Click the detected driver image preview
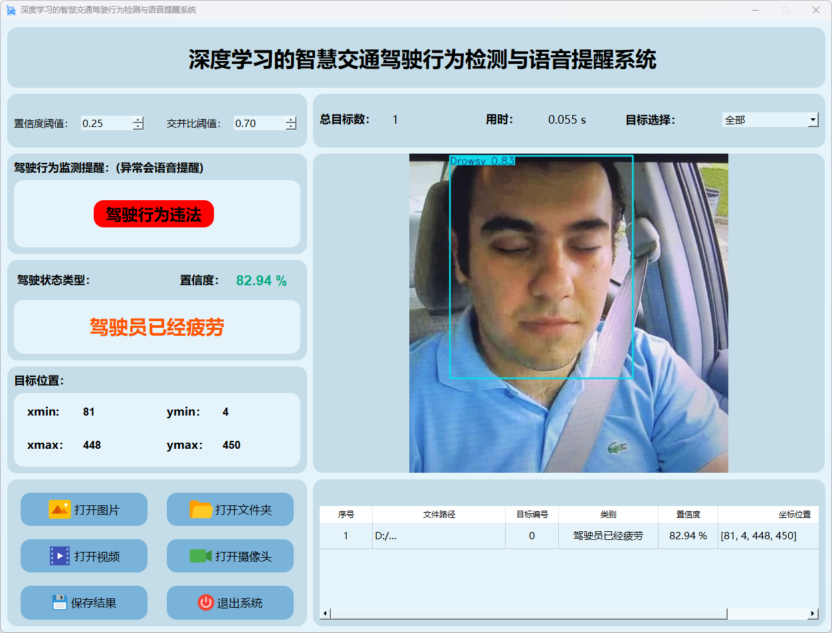 click(x=568, y=313)
